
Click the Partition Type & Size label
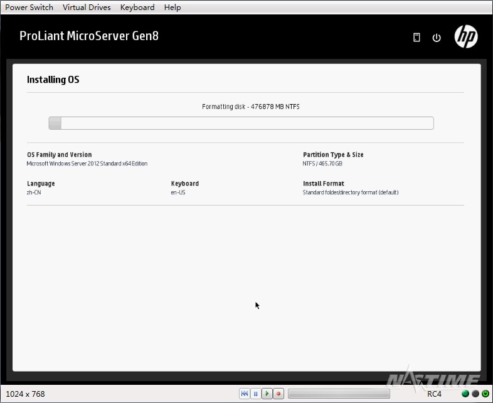point(333,155)
